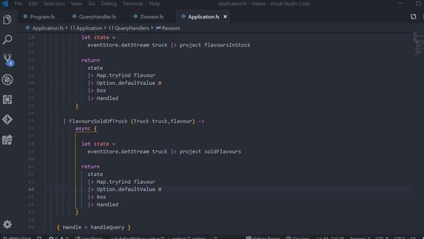Change the UTF-8 encoding in status bar
Viewport: 424px width, 239px height.
click(382, 238)
